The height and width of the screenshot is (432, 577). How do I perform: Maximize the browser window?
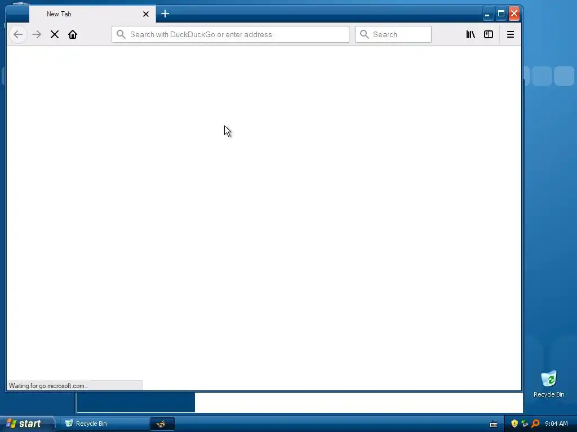[x=501, y=14]
